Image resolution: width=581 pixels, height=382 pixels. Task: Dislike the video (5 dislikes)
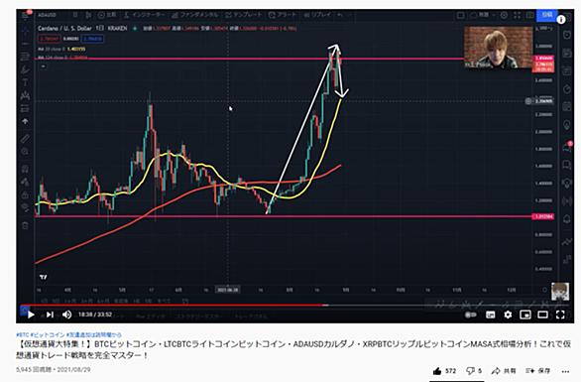coord(474,370)
